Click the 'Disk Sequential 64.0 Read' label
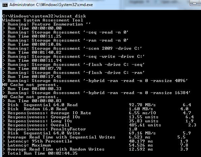This screenshot has height=157, width=201. click(42, 105)
